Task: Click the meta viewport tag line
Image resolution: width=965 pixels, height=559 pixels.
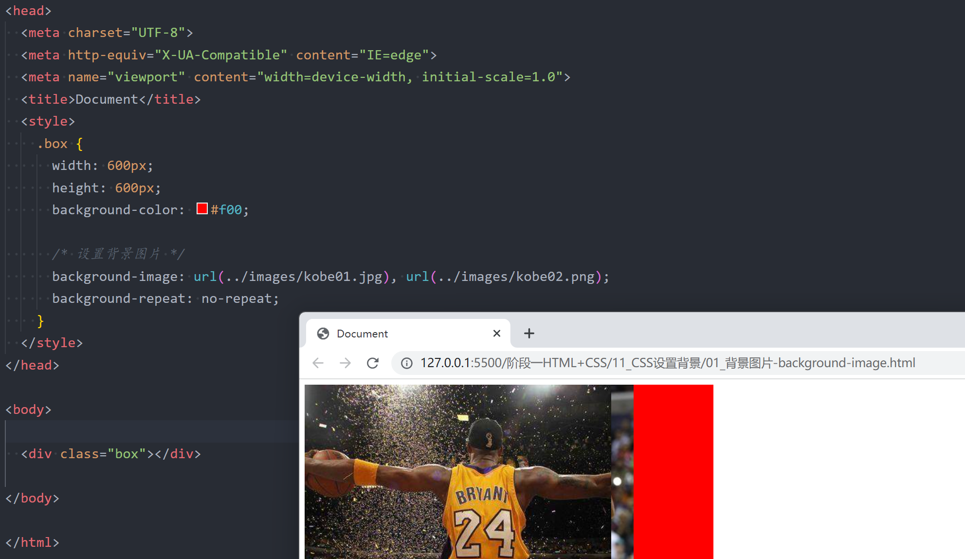Action: (296, 77)
